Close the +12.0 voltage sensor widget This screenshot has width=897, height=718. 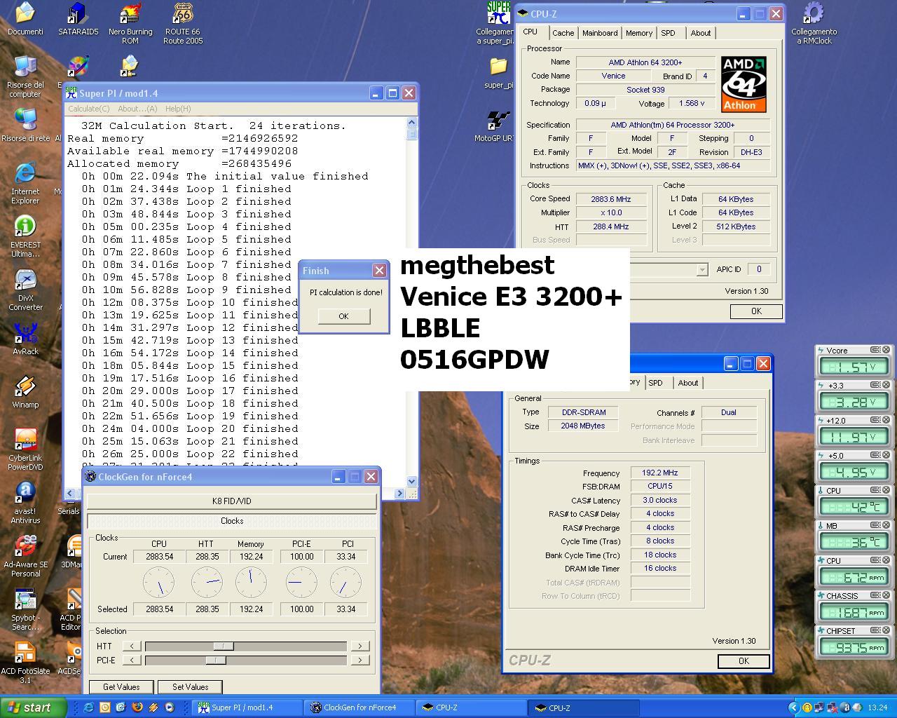886,420
